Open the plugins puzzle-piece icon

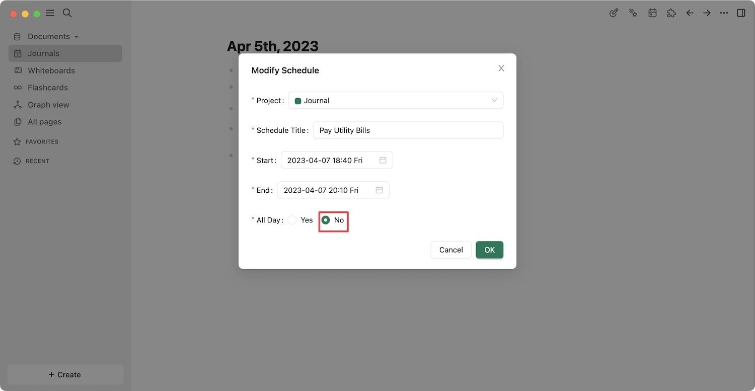(671, 13)
